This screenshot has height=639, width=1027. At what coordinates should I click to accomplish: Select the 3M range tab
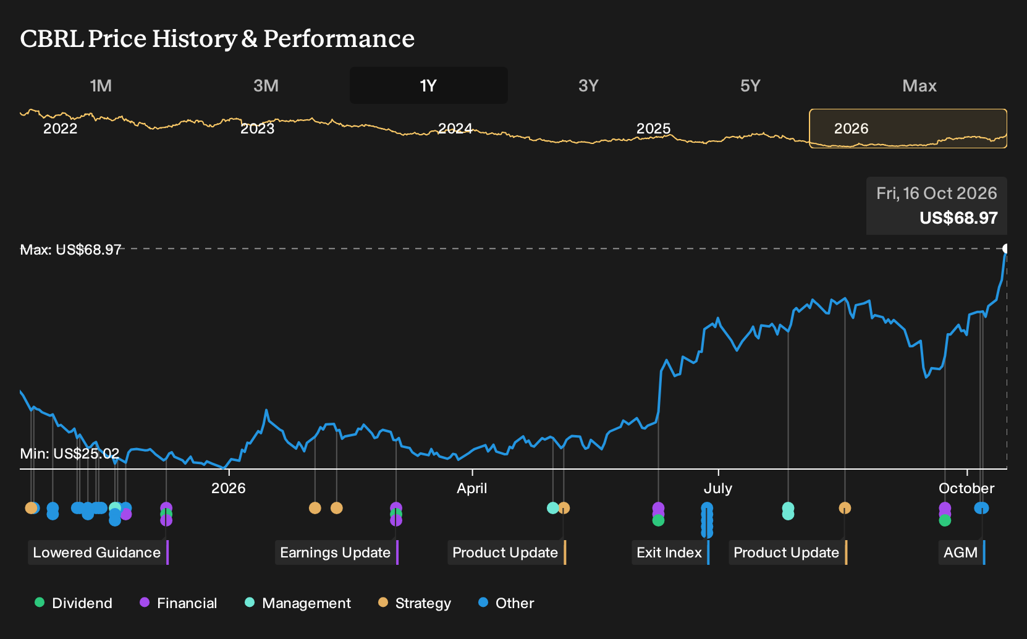[x=266, y=85]
